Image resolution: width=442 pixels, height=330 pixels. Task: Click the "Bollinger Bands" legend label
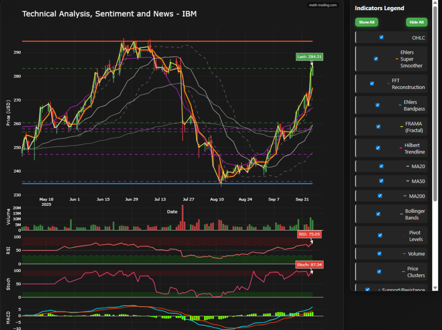[x=415, y=215]
